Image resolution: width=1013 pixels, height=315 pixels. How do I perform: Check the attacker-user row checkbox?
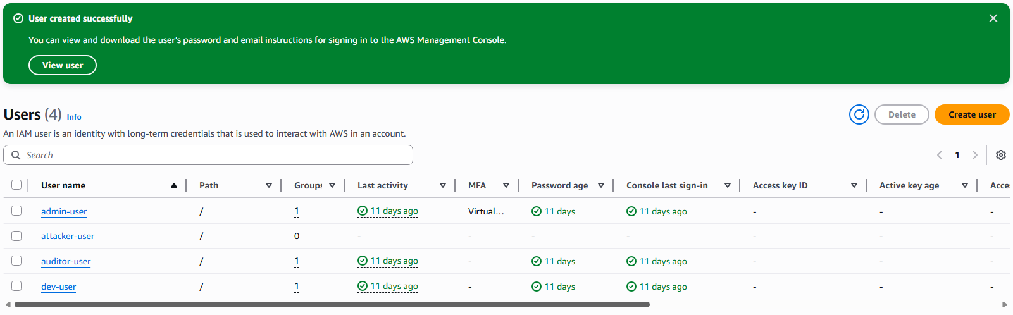pos(16,236)
